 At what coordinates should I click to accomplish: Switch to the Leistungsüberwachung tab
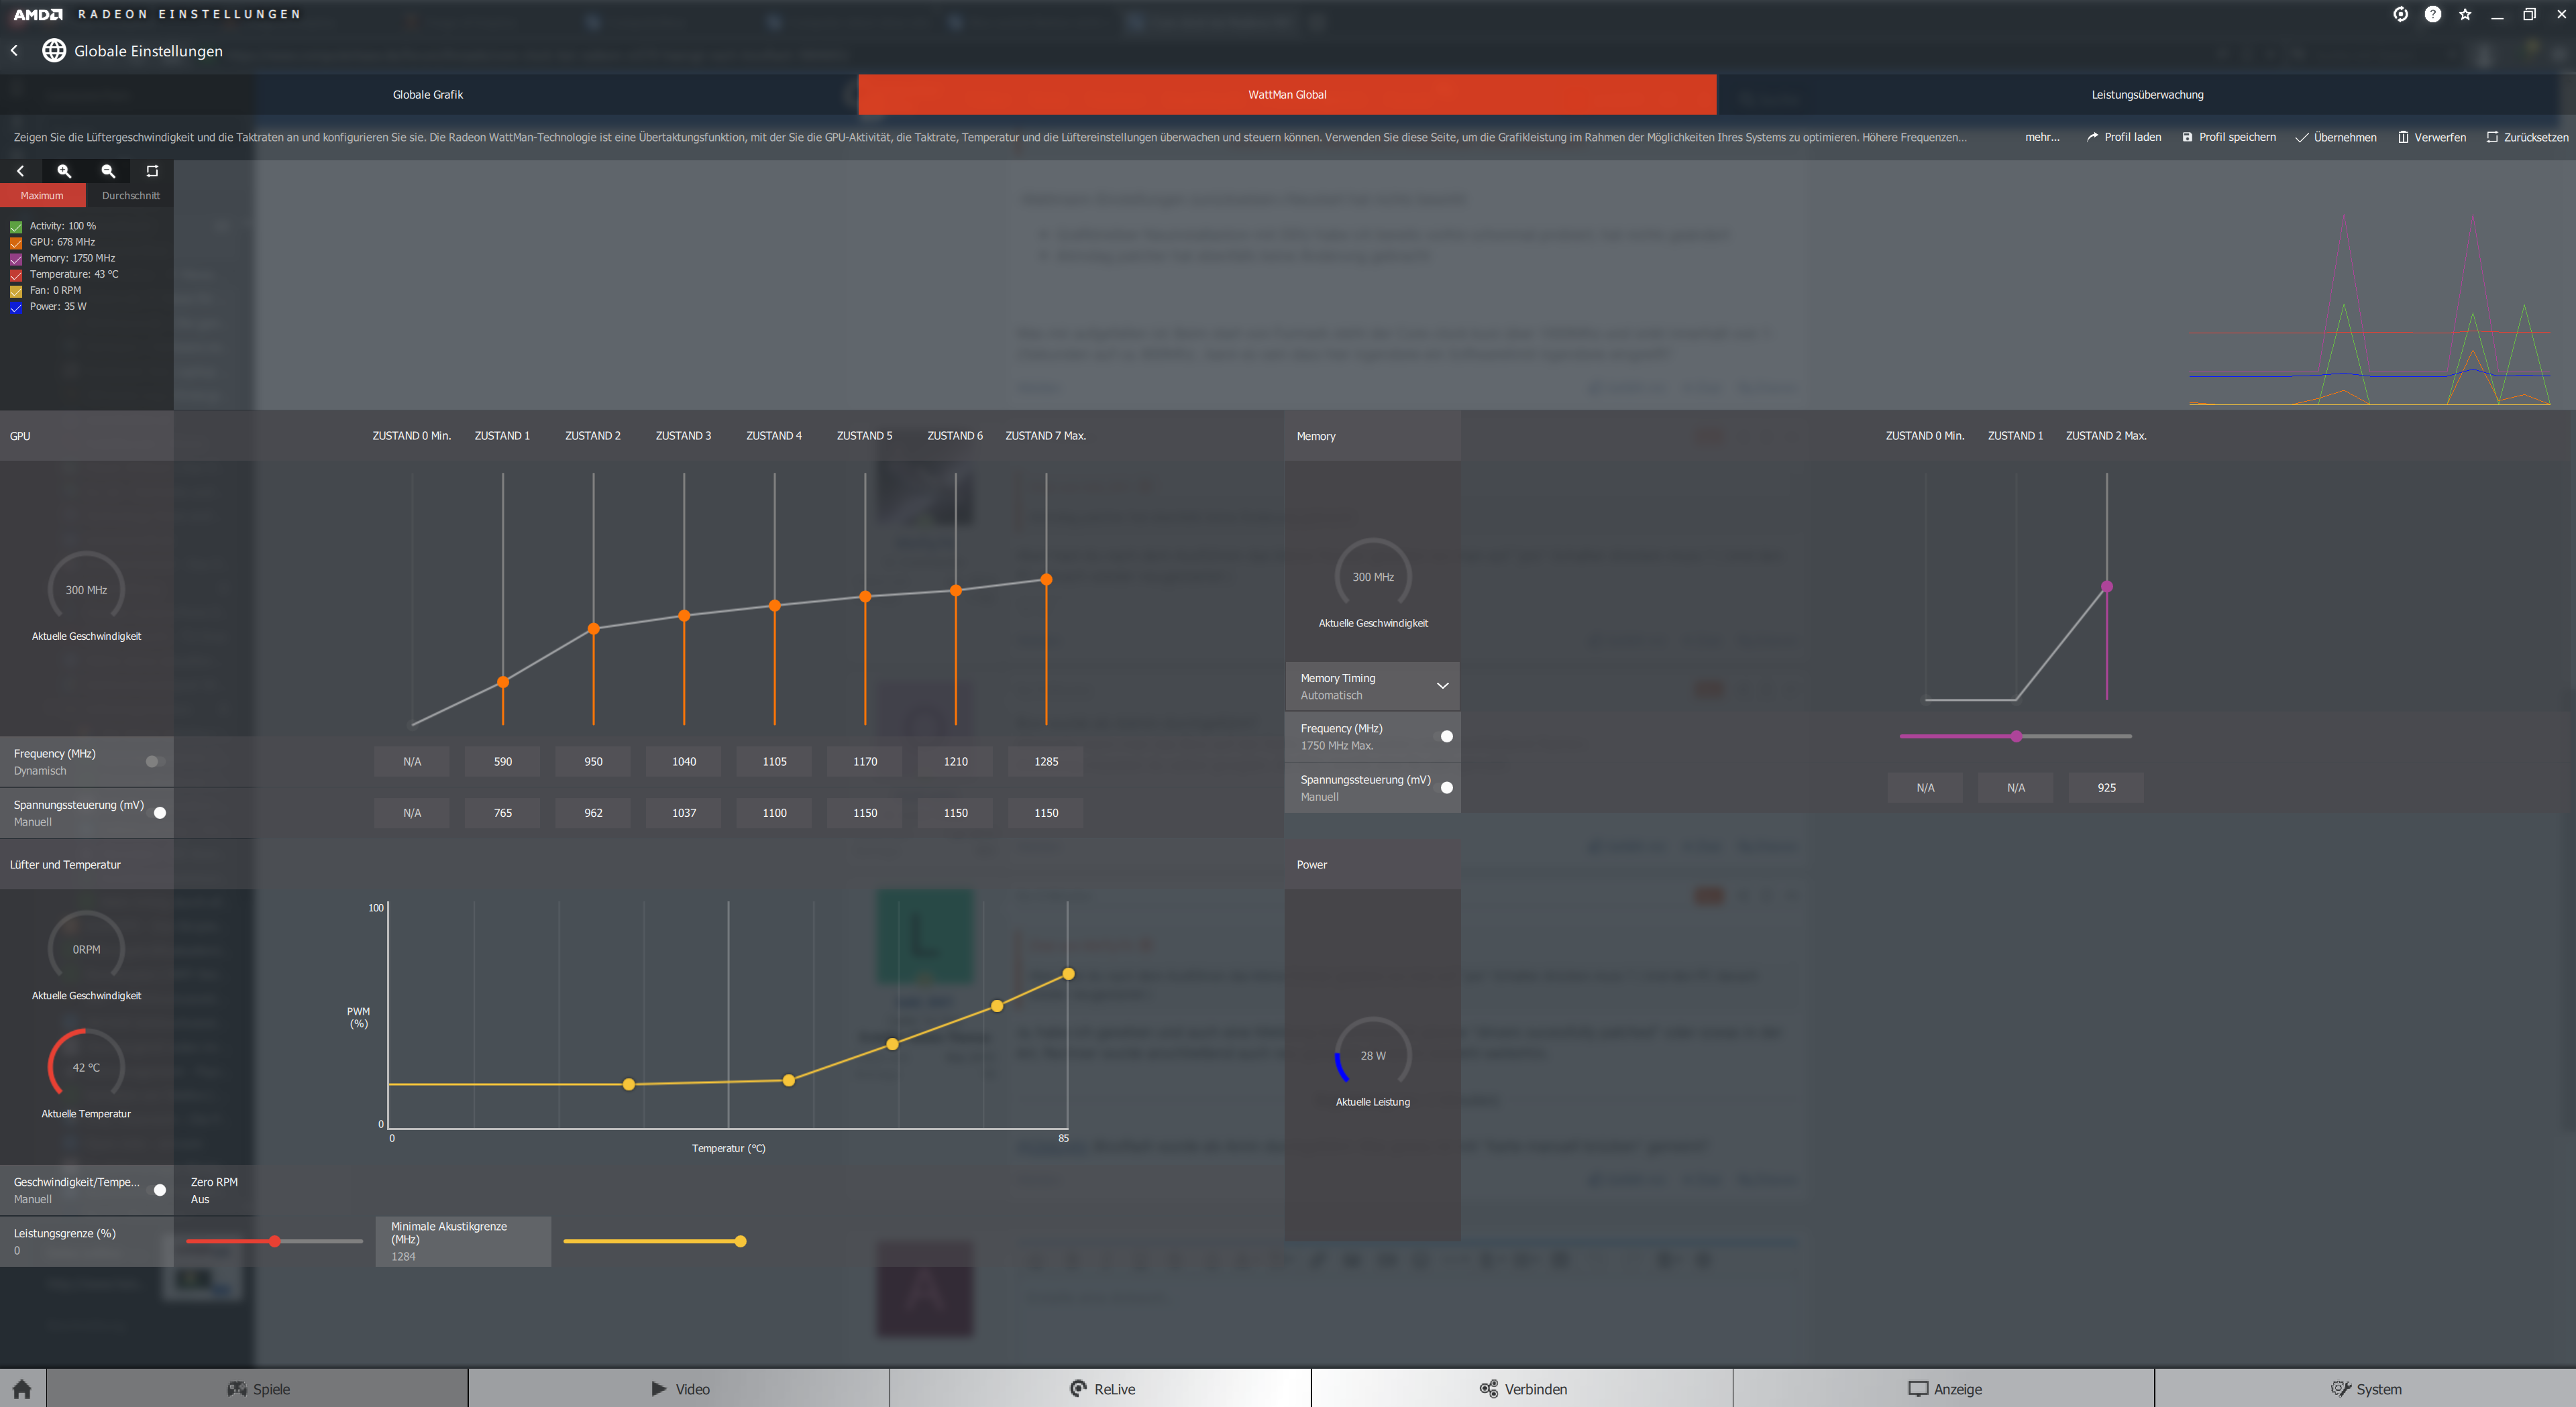2146,95
